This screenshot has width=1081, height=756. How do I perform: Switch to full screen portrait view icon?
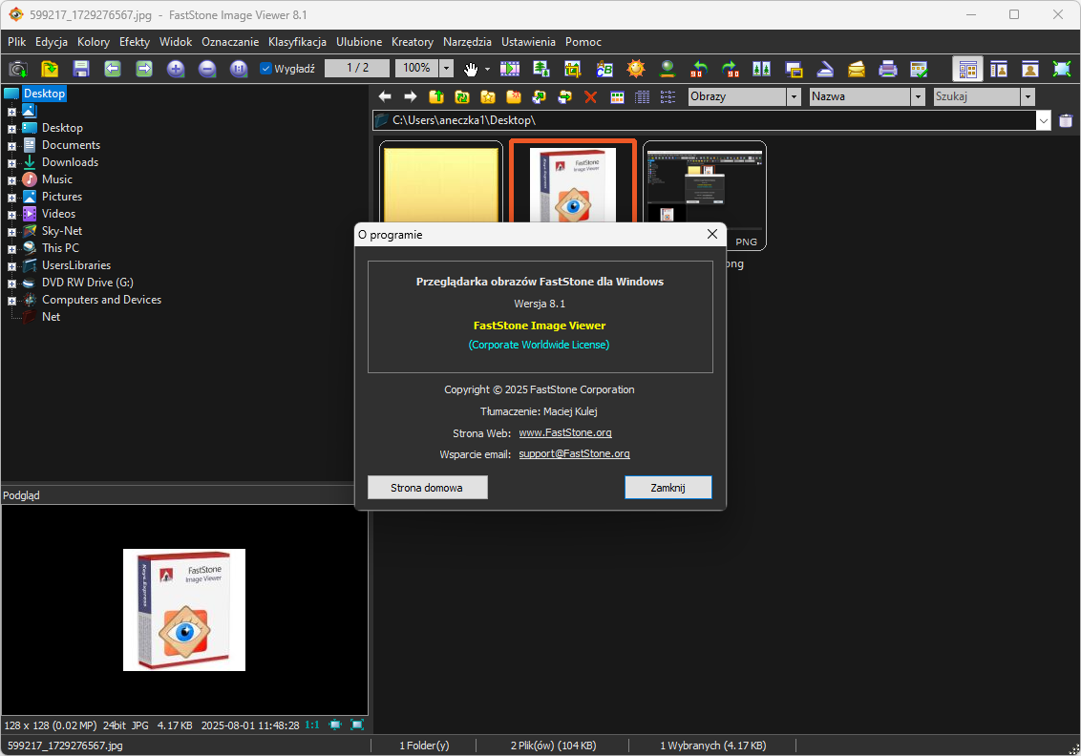1030,69
